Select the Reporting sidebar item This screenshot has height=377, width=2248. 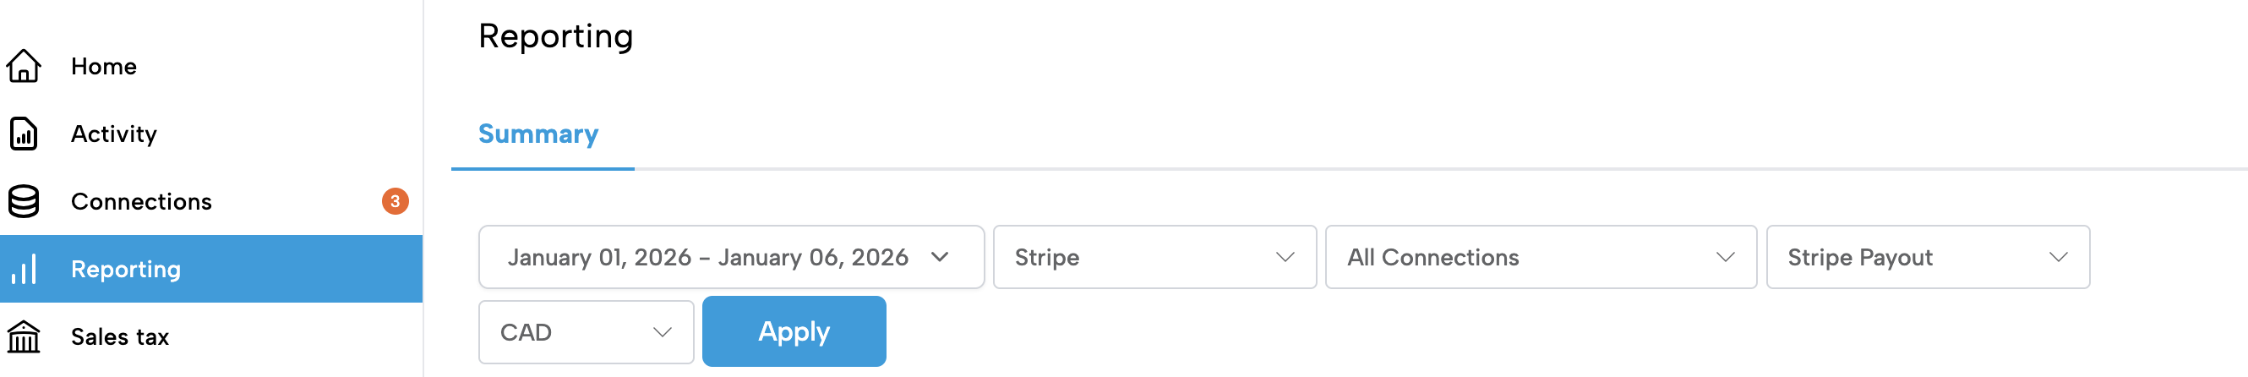coord(126,269)
